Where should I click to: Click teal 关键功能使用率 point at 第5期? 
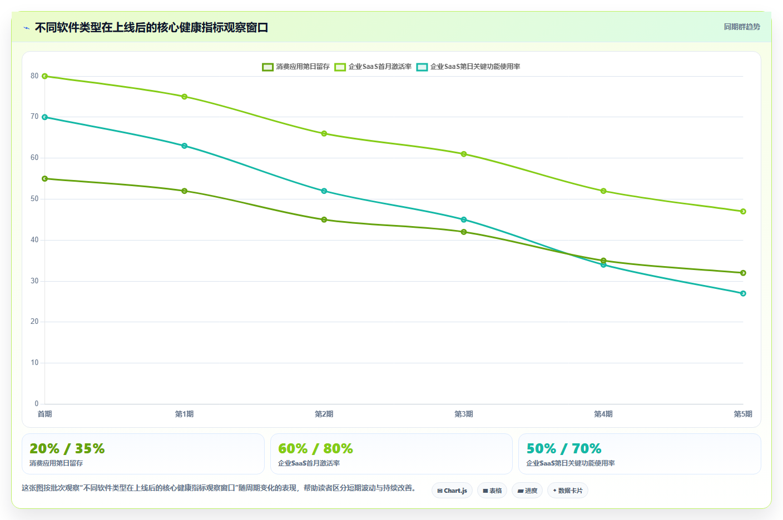point(743,293)
